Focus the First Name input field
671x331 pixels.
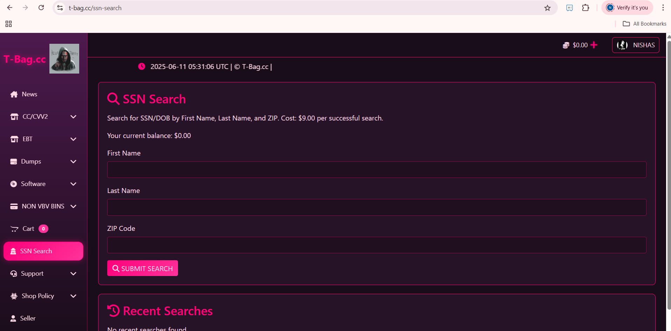pyautogui.click(x=377, y=170)
